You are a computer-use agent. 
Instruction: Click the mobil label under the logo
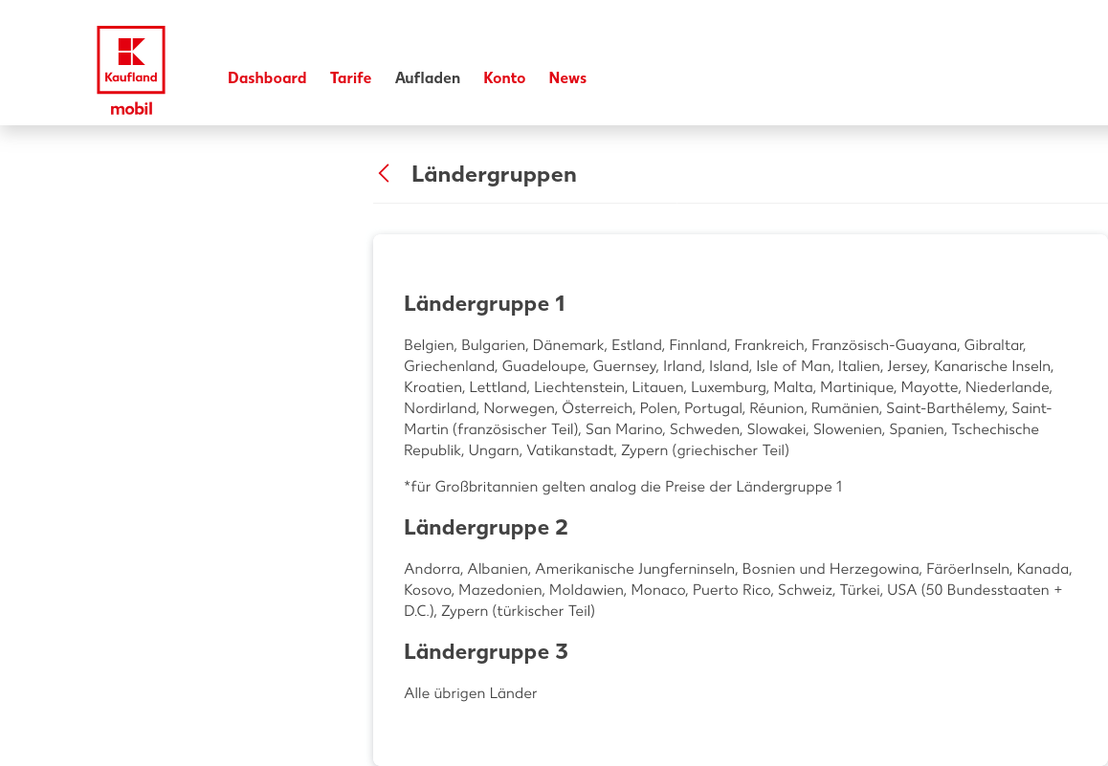[131, 108]
